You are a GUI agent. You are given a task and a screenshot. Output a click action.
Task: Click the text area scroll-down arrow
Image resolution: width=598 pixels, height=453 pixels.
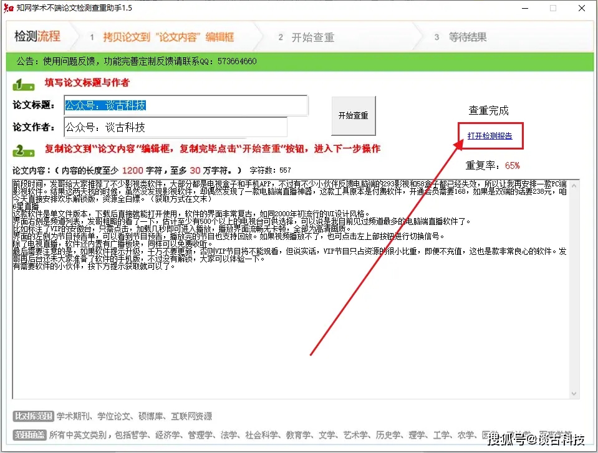(574, 394)
